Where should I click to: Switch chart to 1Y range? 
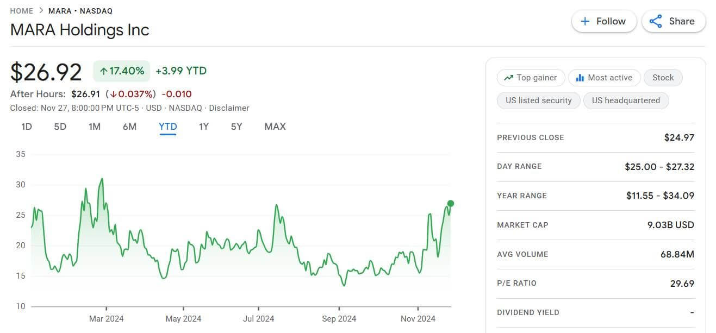204,127
